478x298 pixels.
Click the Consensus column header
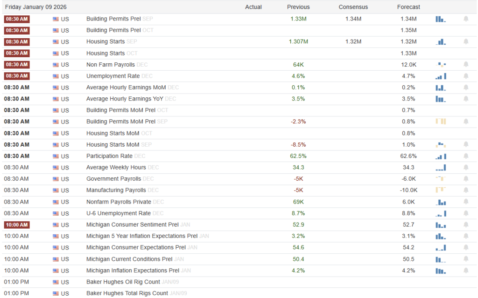(x=353, y=7)
